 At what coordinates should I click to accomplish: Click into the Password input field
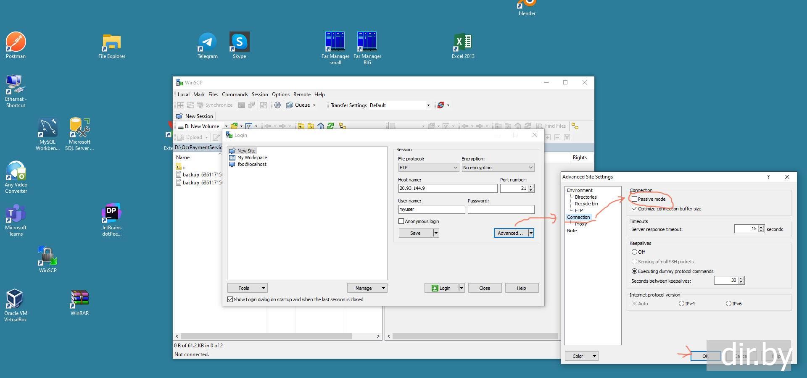click(501, 209)
